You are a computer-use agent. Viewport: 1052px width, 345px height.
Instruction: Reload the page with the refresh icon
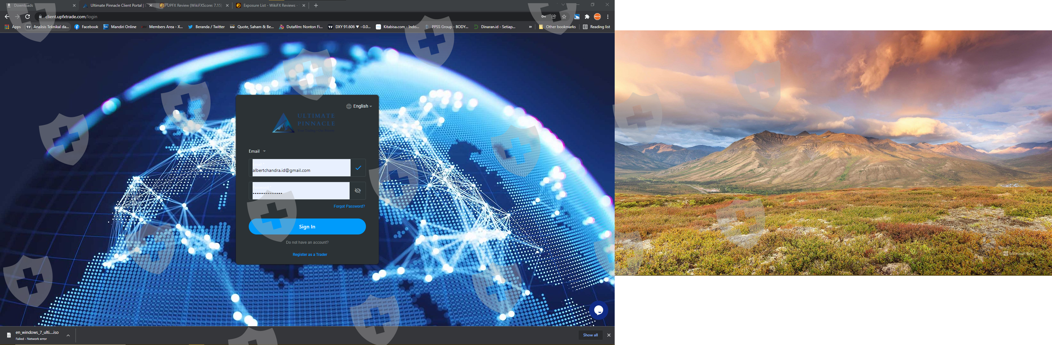(27, 17)
